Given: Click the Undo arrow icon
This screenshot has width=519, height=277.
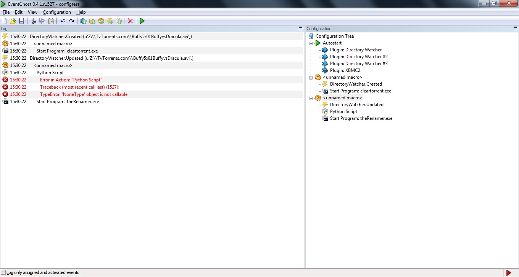Looking at the screenshot, I should 63,21.
